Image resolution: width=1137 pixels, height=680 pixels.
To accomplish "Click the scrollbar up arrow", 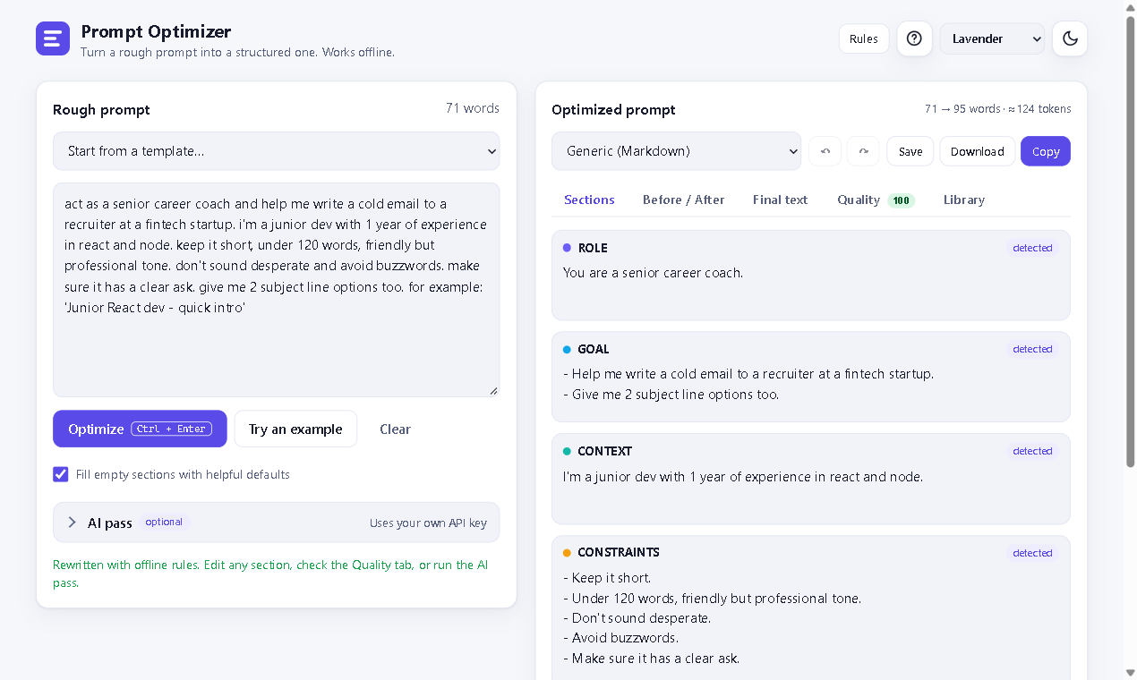I will 1130,7.
